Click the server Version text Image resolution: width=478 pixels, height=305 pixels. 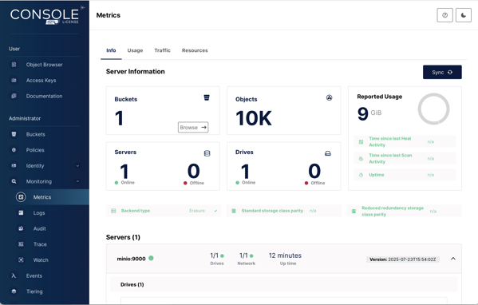[x=403, y=259]
